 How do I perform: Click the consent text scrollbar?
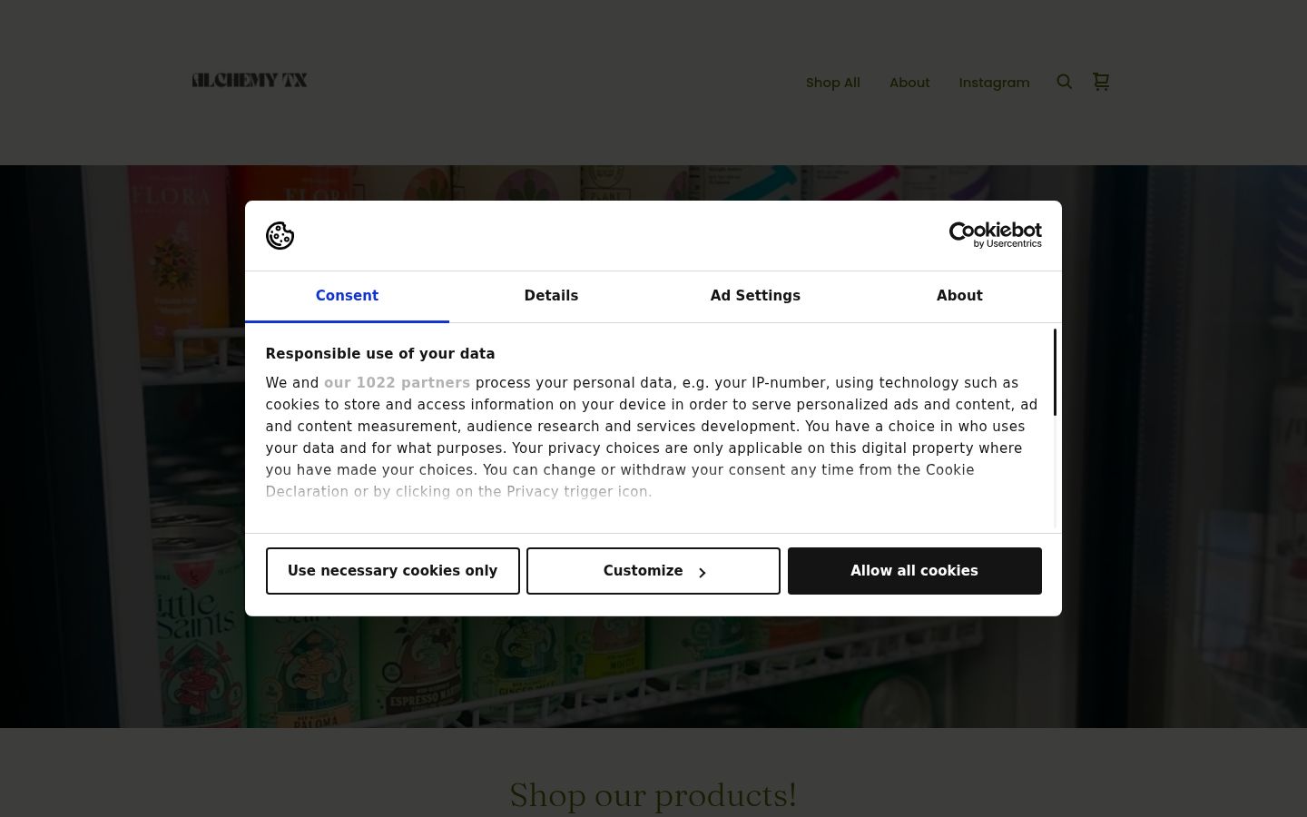coord(1055,372)
